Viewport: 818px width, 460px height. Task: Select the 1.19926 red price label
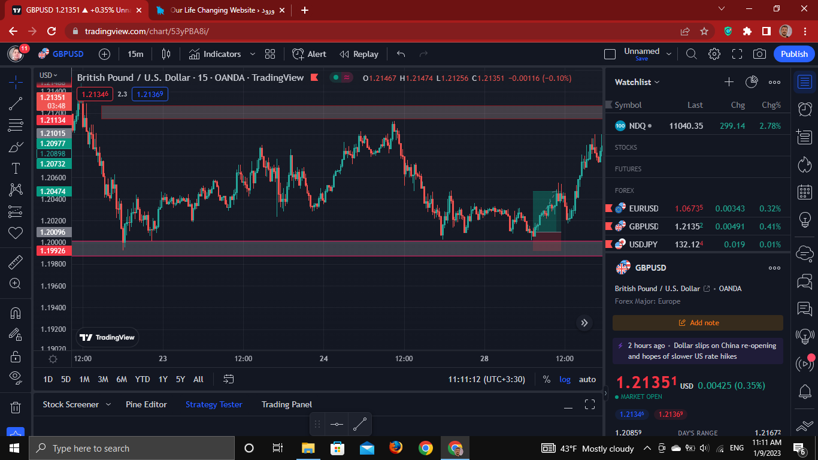(53, 251)
